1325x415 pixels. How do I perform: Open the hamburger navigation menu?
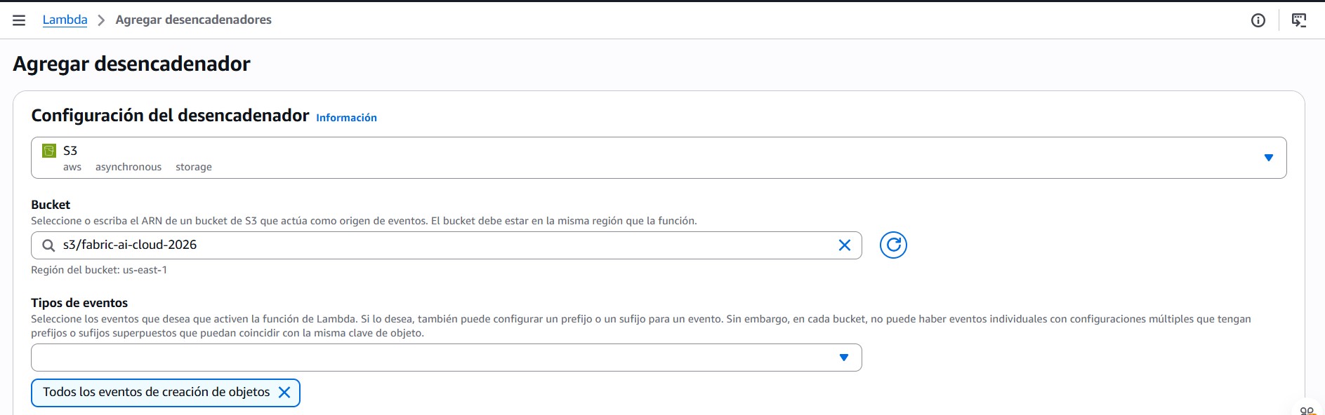pos(19,20)
